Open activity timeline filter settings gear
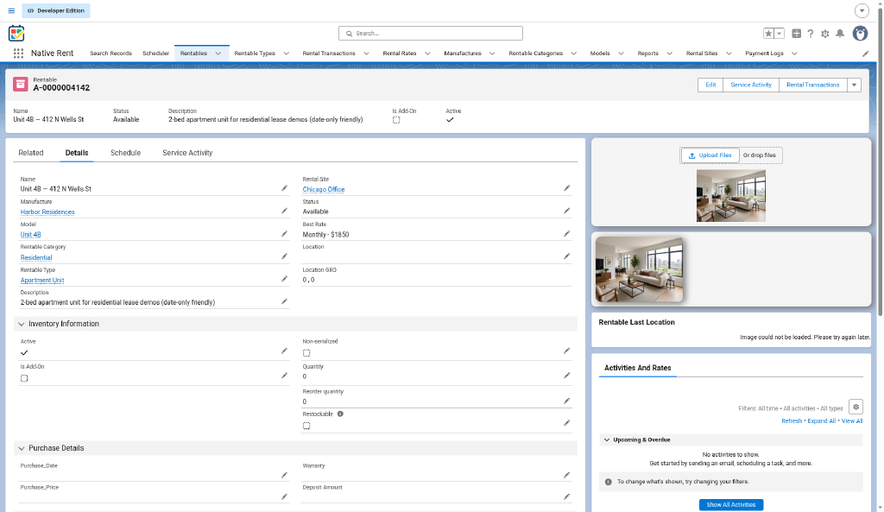Viewport: 884px width, 512px height. (x=856, y=407)
